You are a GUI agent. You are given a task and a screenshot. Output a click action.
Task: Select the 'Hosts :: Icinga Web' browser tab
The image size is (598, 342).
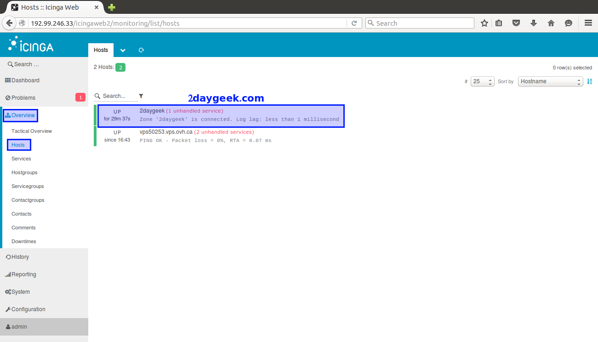[x=55, y=7]
